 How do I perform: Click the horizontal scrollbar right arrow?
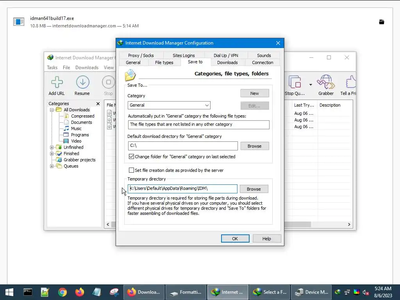[349, 225]
